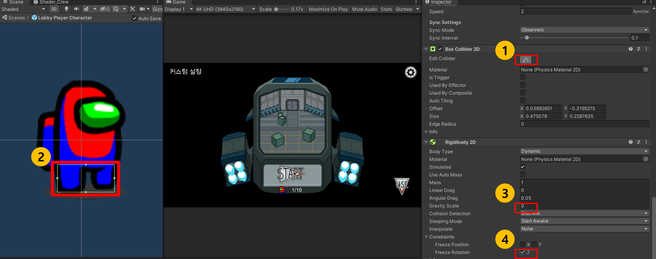Click USE icon in game view
The height and width of the screenshot is (259, 656).
402,186
